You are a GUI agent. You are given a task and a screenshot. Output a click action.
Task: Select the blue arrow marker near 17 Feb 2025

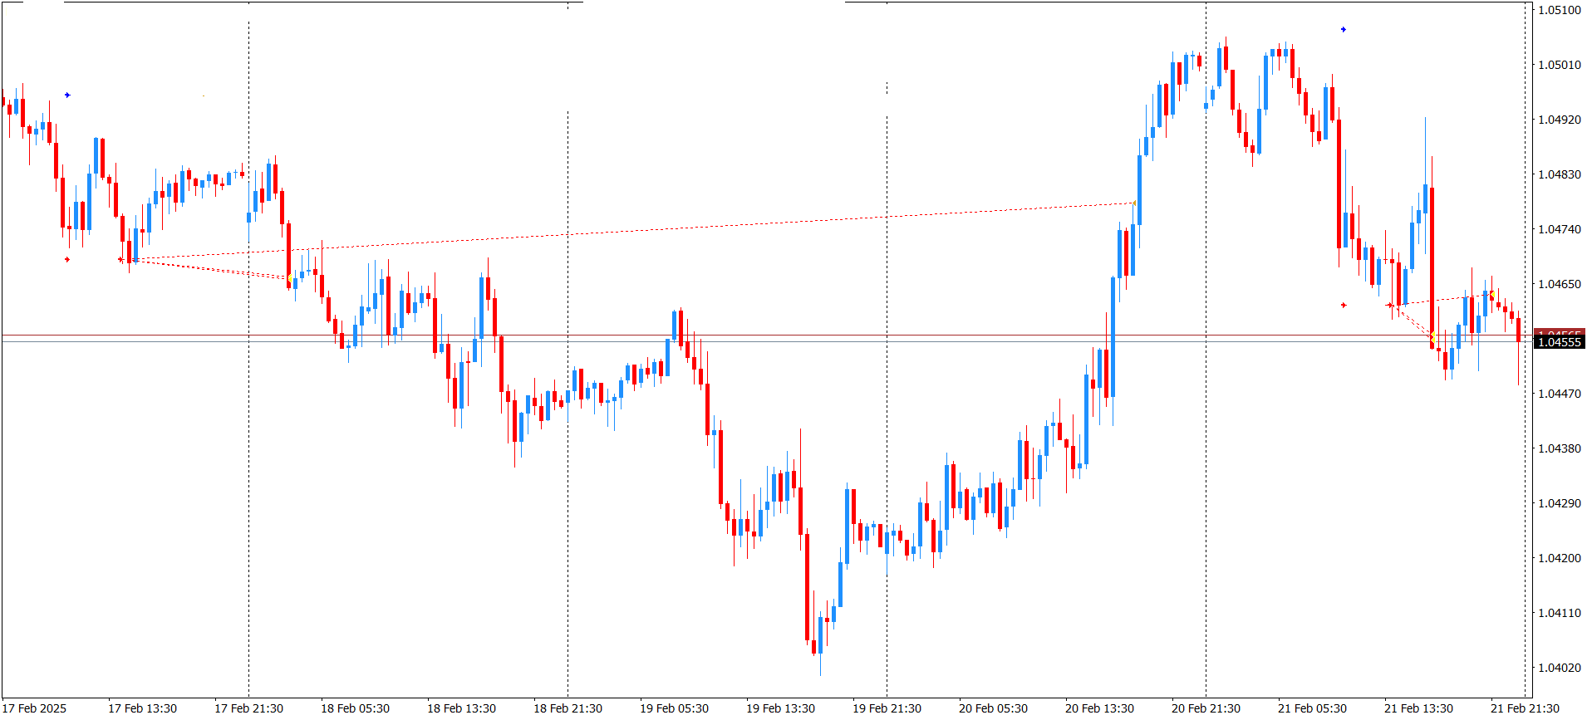(67, 96)
